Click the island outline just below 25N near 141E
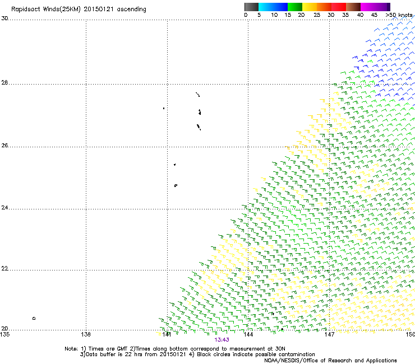 pos(176,185)
